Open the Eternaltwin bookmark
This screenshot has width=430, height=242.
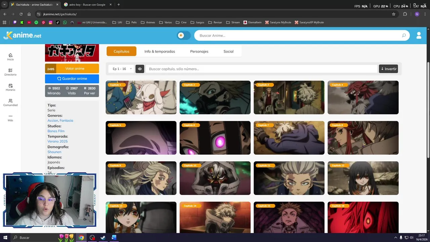coord(253,23)
